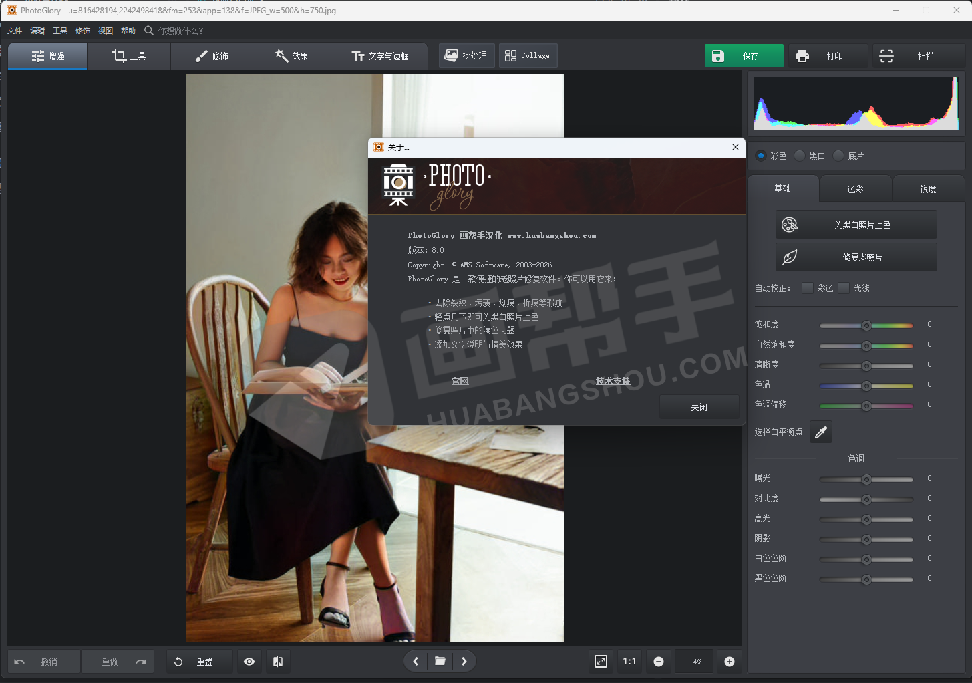972x683 pixels.
Task: Click the 关闭 button in About dialog
Action: point(699,407)
